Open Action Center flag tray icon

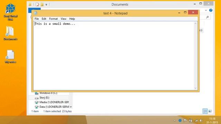click(185, 120)
